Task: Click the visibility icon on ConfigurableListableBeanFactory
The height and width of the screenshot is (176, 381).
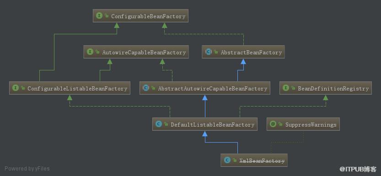Action: pyautogui.click(x=23, y=88)
